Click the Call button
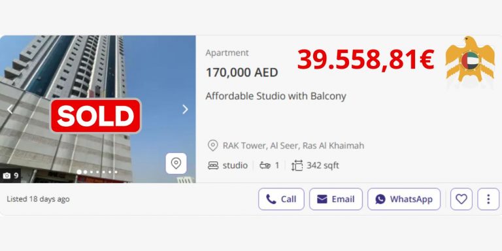 click(x=281, y=199)
